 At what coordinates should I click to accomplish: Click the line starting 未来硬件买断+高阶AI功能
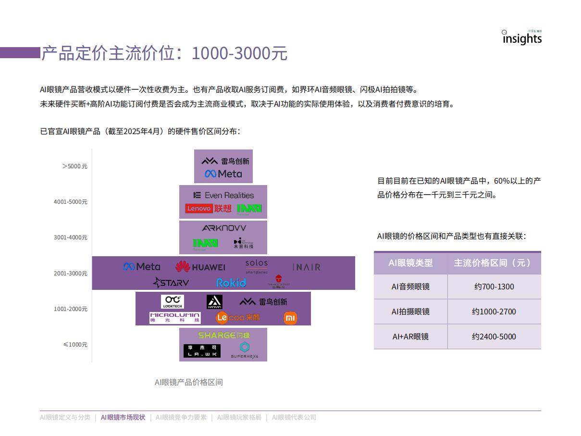(x=247, y=104)
